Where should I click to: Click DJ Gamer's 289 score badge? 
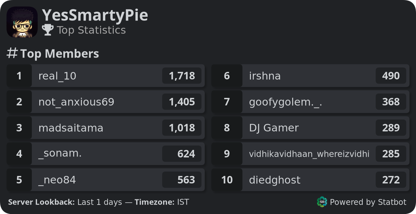(391, 128)
